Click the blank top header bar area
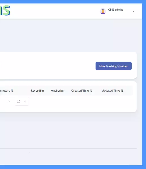146x169 pixels. [x=54, y=11]
